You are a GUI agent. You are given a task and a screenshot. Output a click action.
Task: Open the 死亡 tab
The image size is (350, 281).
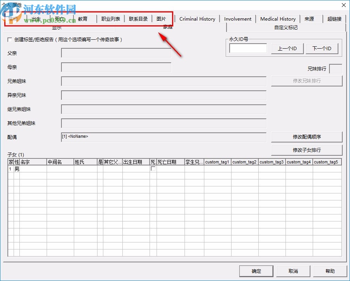point(59,19)
